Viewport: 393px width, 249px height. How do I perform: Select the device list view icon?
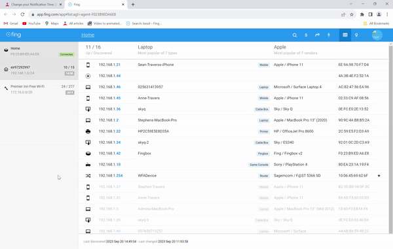(x=345, y=35)
